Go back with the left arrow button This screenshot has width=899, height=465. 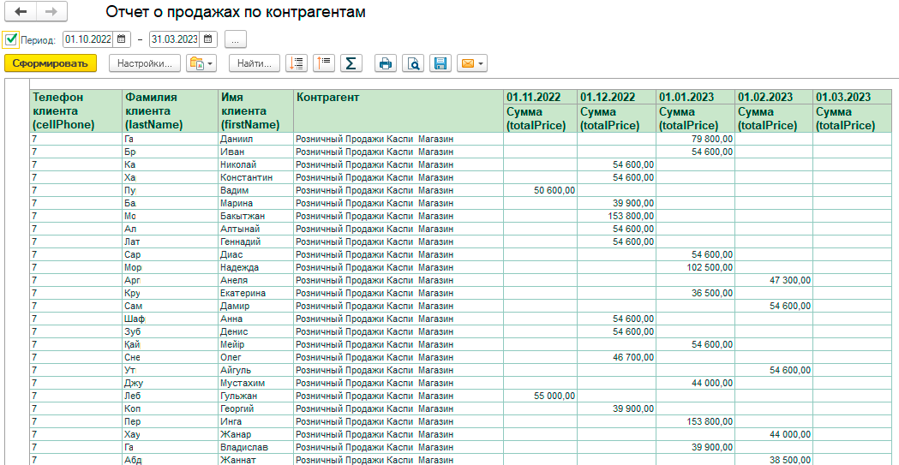click(x=20, y=11)
